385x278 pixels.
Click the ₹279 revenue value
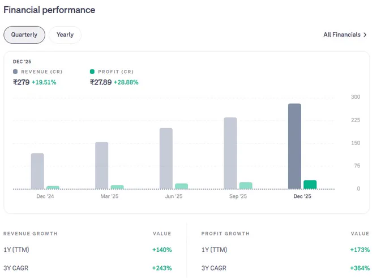pyautogui.click(x=21, y=82)
